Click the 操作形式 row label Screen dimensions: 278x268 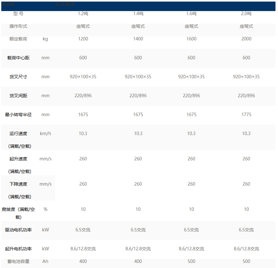point(18,27)
